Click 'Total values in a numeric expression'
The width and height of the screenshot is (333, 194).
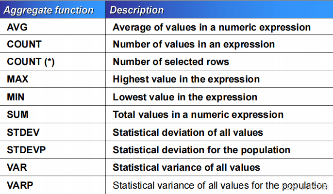(x=198, y=114)
